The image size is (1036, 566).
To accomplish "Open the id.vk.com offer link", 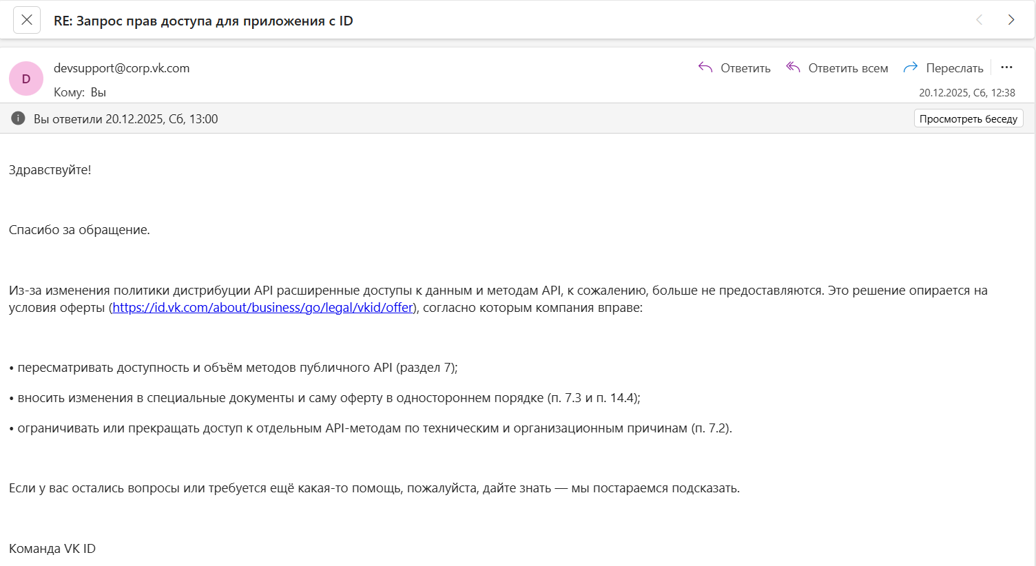I will 262,308.
